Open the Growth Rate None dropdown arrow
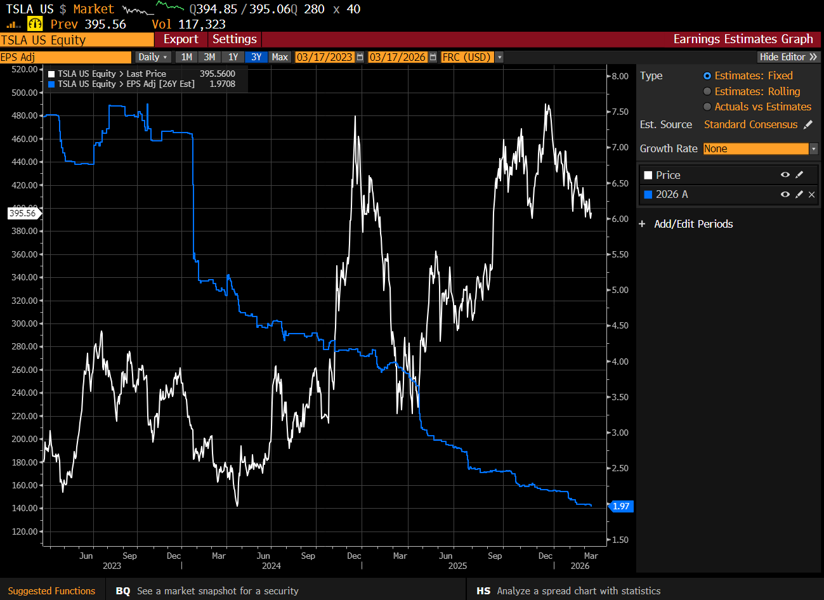The width and height of the screenshot is (824, 600). [x=814, y=148]
